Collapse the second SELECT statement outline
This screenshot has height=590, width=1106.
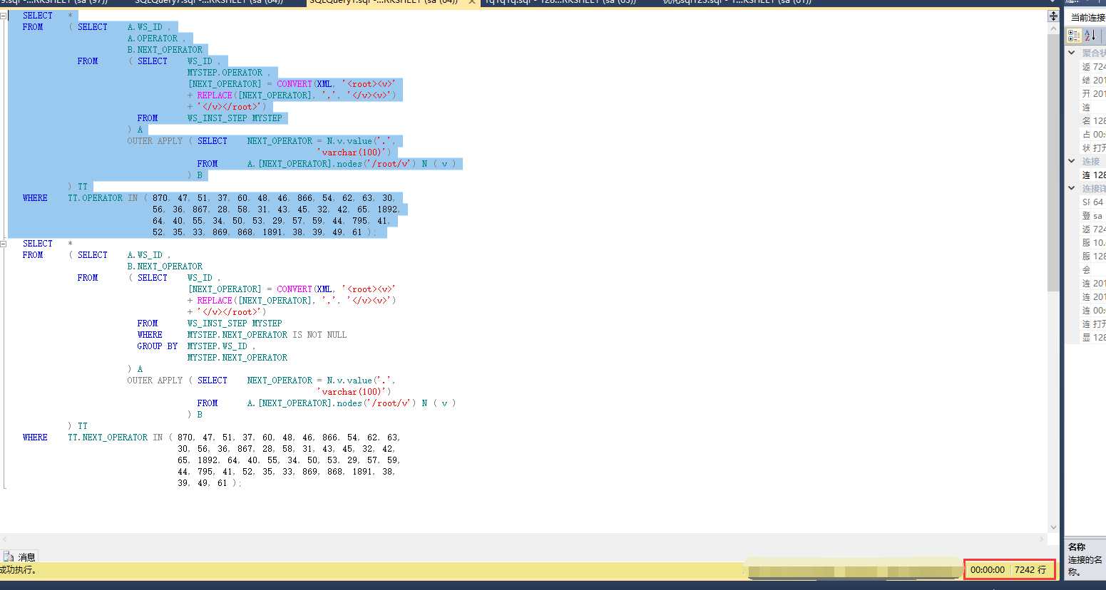(x=4, y=244)
